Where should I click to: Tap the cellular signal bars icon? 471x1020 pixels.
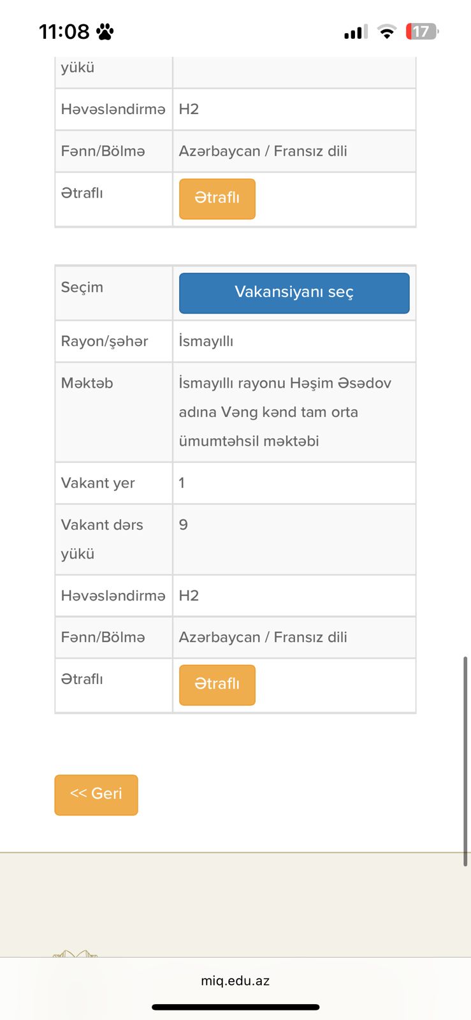coord(355,32)
